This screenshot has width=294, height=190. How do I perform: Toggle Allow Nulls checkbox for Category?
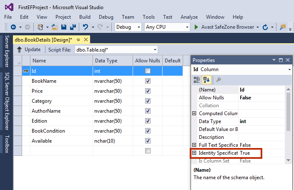[x=148, y=101]
